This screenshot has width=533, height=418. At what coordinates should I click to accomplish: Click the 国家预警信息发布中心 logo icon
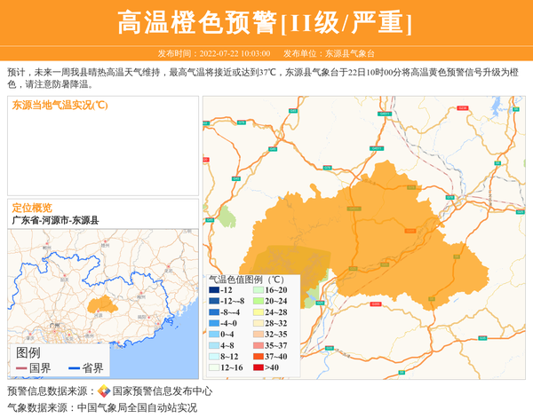click(104, 391)
